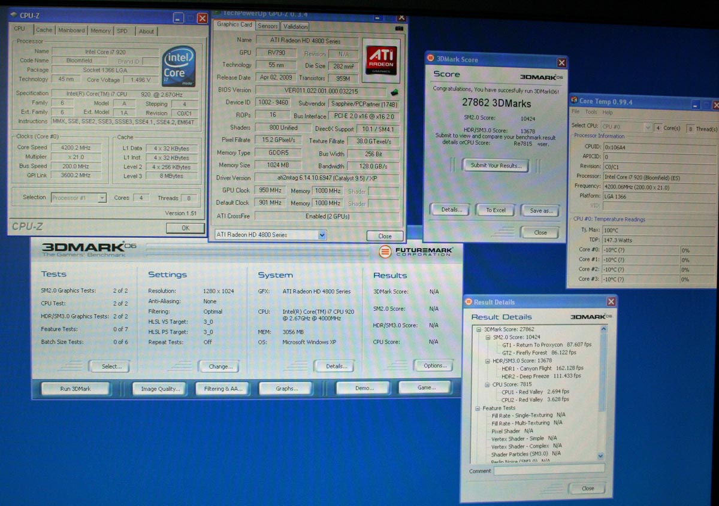This screenshot has height=506, width=719.
Task: Open the Help menu in Core Temp
Action: point(608,113)
